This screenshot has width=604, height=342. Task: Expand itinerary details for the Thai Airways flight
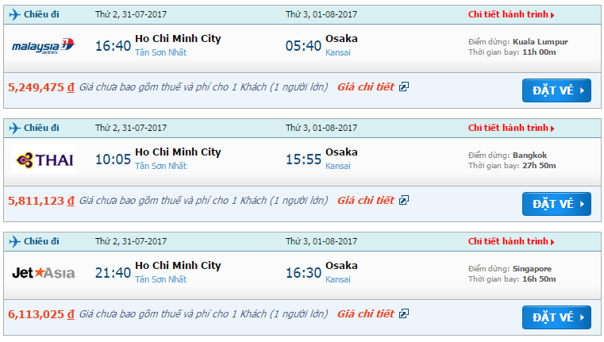pos(511,128)
